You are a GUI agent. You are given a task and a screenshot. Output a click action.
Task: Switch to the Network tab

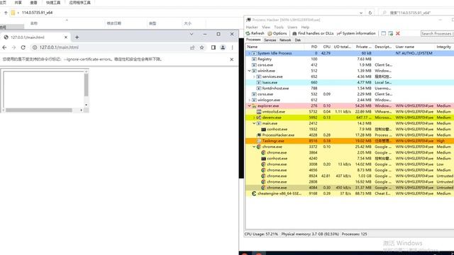(x=285, y=40)
